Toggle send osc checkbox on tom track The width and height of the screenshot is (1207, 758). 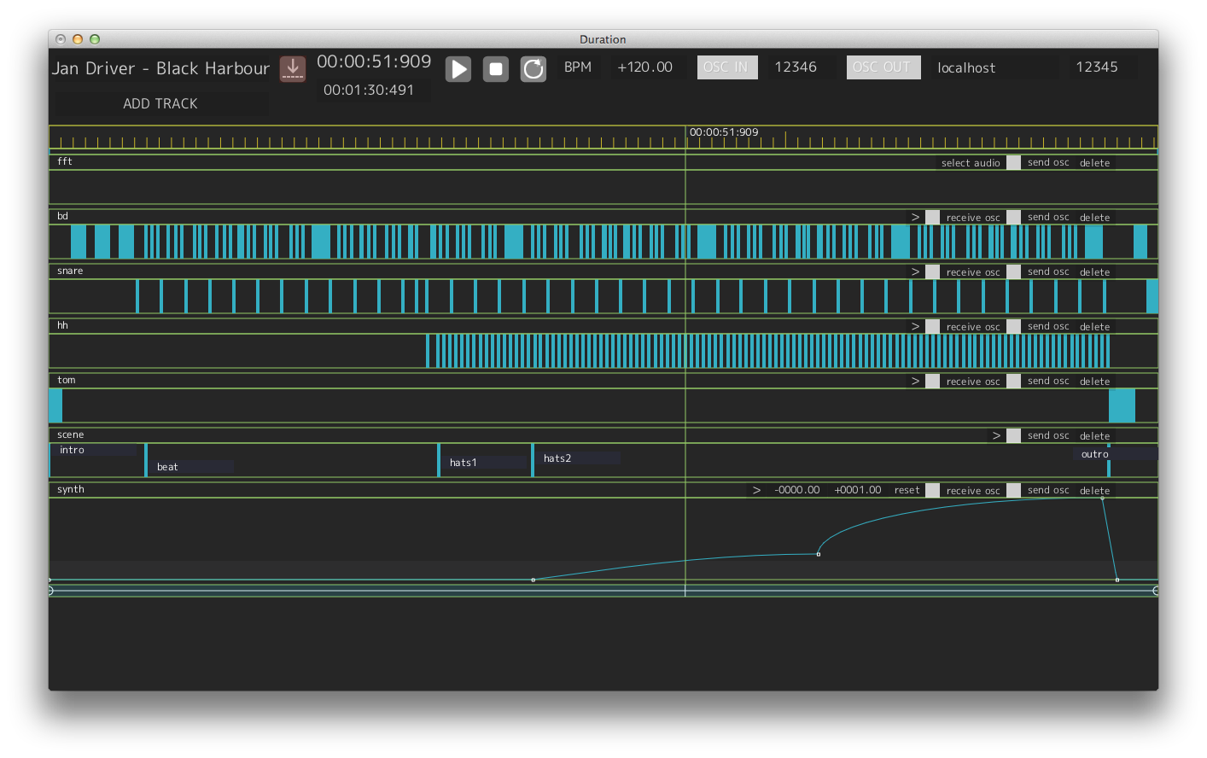point(1013,382)
